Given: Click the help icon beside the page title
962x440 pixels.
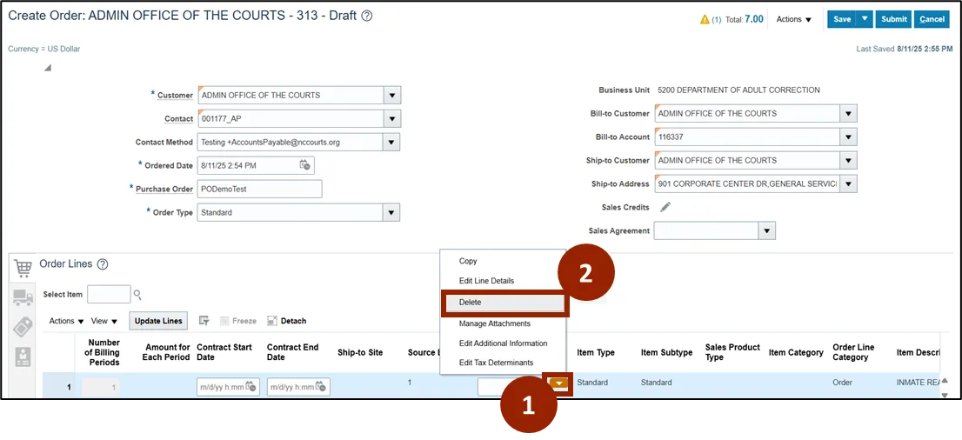Looking at the screenshot, I should pos(367,17).
